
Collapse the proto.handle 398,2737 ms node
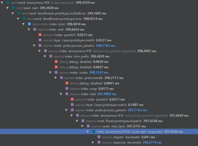55,78
